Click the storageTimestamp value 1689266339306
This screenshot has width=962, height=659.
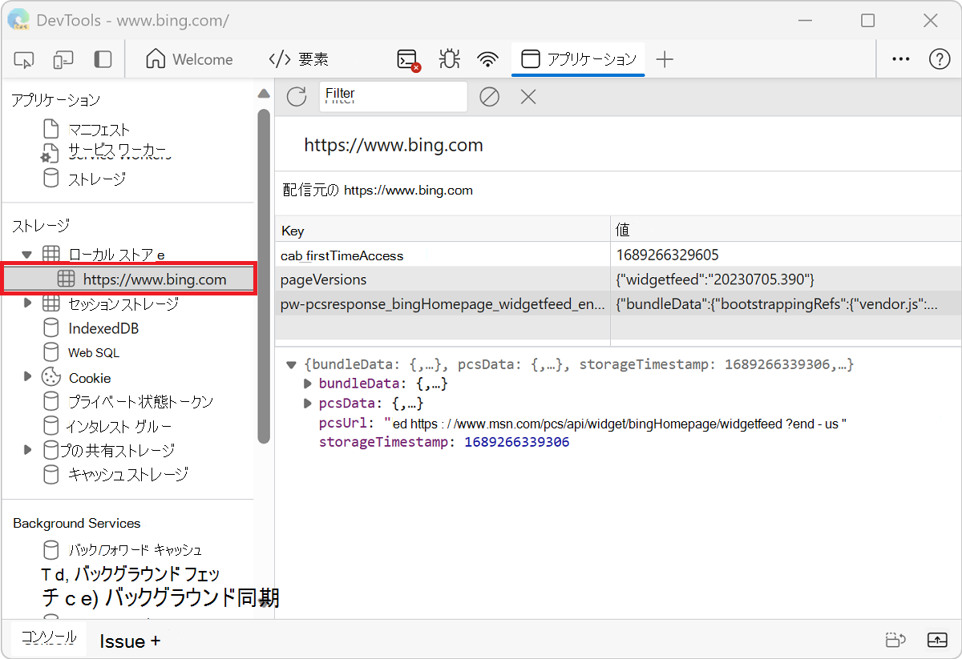click(x=516, y=442)
